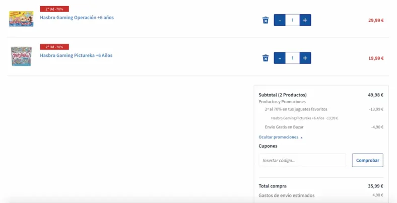Click the 19,99 € price of Pictureka

click(x=376, y=58)
